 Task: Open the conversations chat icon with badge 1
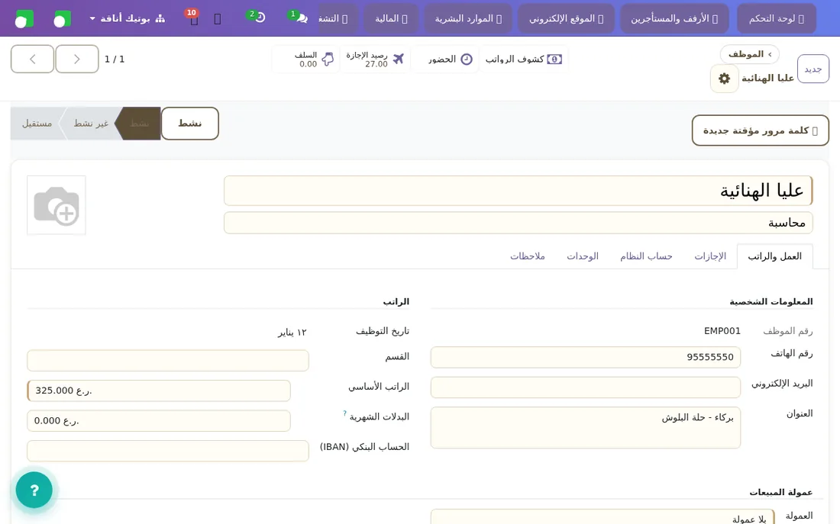pos(298,18)
